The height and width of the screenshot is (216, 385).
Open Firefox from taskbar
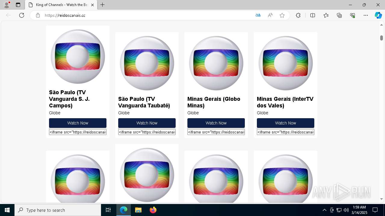click(x=153, y=210)
